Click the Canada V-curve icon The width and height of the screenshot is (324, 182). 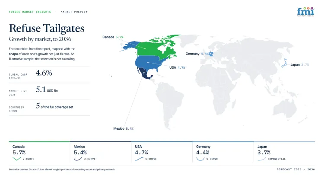(x=16, y=159)
